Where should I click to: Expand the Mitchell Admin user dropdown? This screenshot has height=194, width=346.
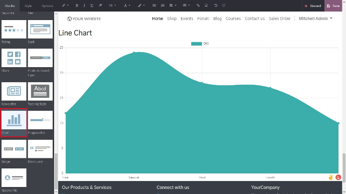[315, 19]
